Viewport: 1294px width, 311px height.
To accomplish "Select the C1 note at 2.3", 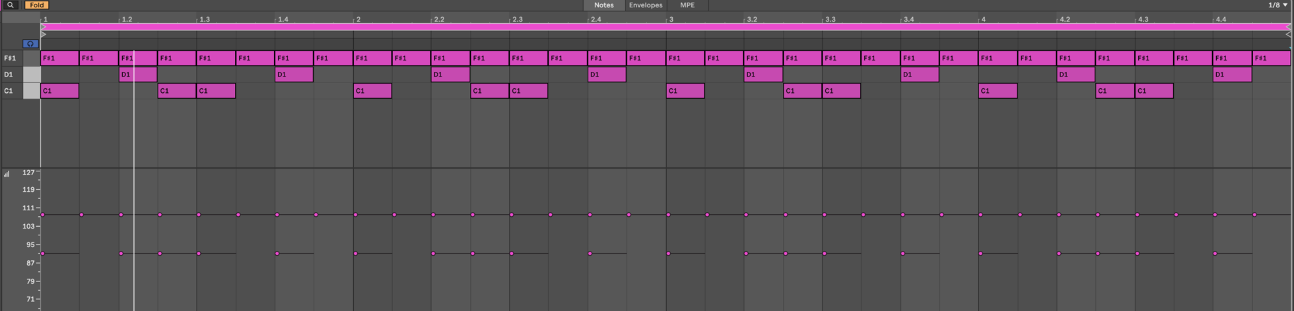I will [528, 91].
